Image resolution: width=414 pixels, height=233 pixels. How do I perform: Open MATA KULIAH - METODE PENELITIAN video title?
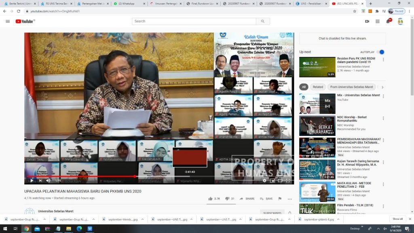pyautogui.click(x=354, y=185)
